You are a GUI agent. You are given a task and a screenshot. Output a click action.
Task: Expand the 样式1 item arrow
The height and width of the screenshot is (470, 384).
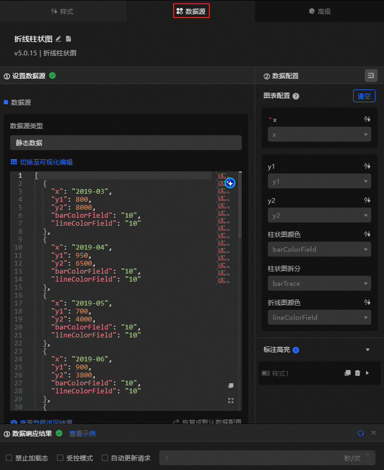pos(367,373)
